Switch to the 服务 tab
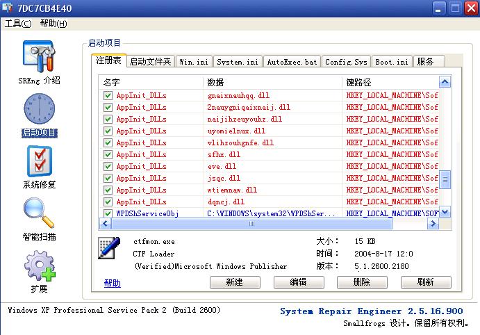Screen dimensions: 480x335 [x=429, y=62]
